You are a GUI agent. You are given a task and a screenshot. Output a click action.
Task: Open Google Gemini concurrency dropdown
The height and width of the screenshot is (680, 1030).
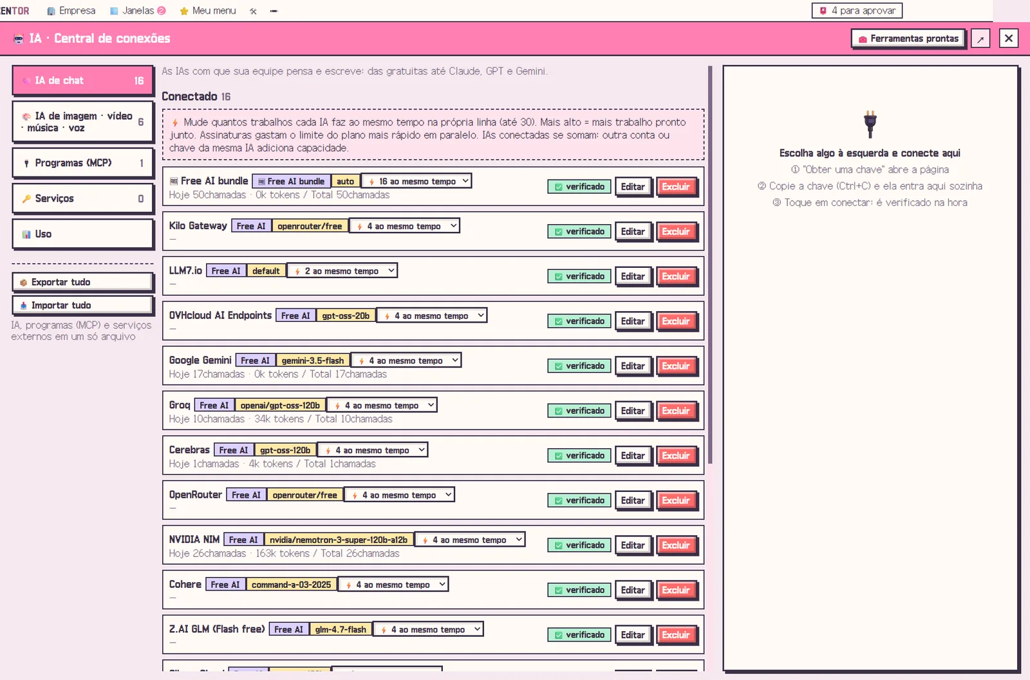tap(407, 360)
